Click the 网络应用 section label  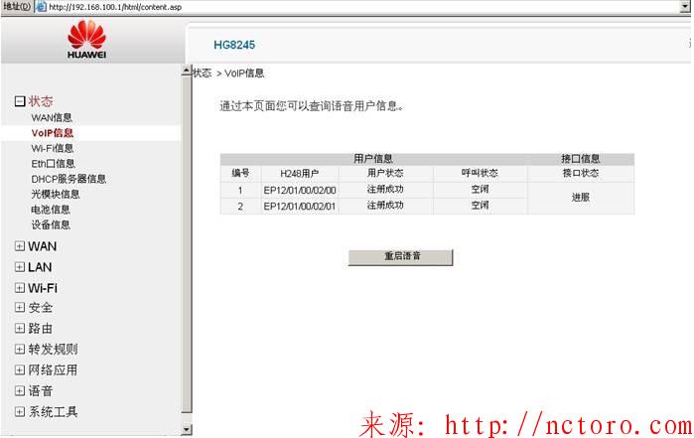(53, 369)
